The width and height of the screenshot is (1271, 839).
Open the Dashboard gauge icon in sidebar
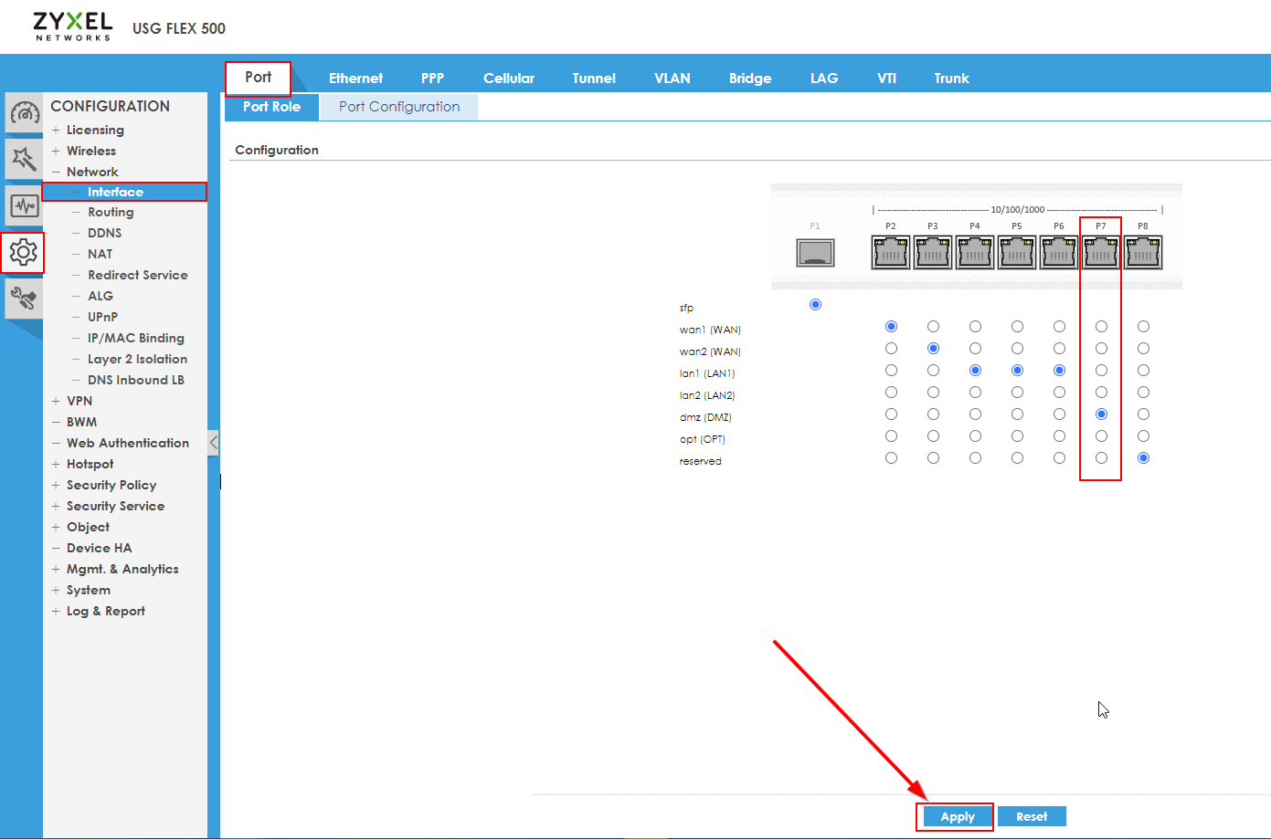click(x=24, y=113)
